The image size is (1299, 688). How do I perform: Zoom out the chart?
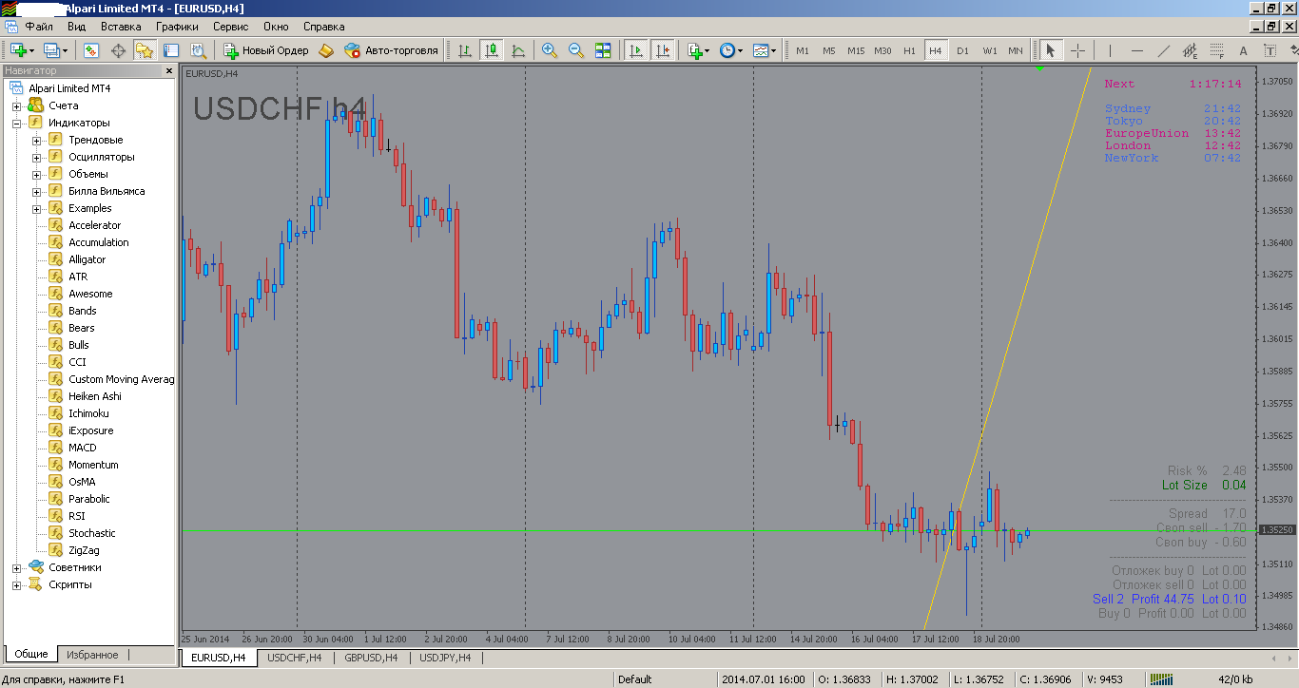[x=576, y=50]
